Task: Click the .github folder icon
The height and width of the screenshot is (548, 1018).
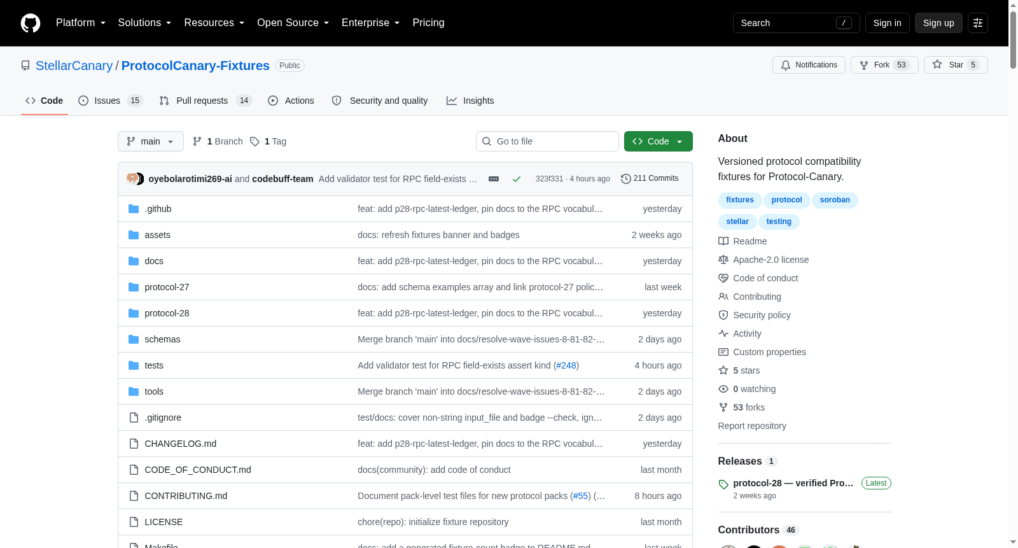Action: [x=134, y=209]
